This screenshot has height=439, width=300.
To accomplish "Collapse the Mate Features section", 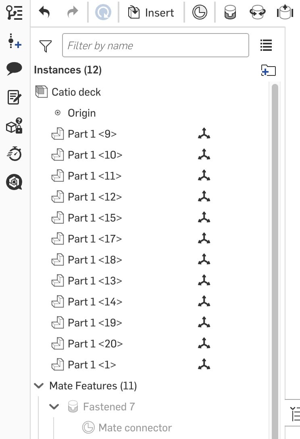I will (x=39, y=386).
